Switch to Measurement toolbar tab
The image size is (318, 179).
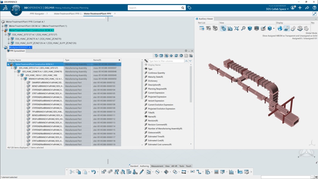click(157, 166)
